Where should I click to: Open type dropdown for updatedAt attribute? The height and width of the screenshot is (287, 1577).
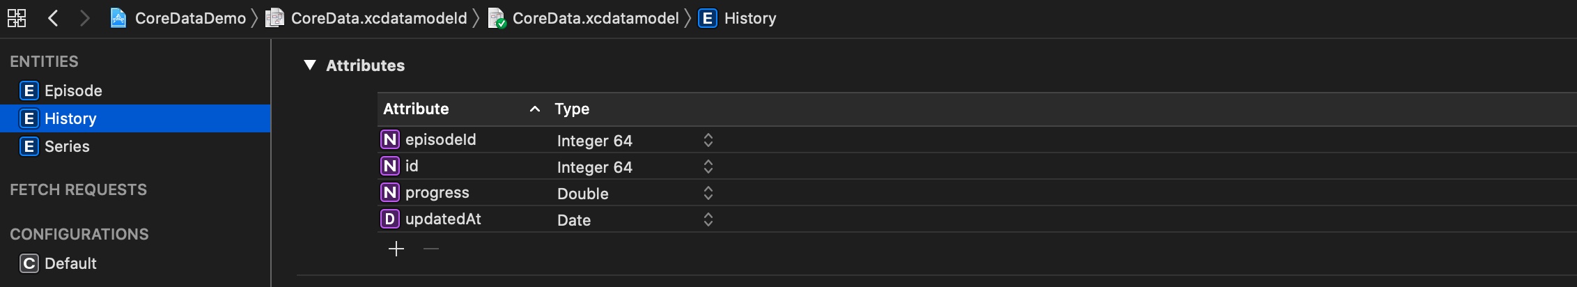(708, 219)
